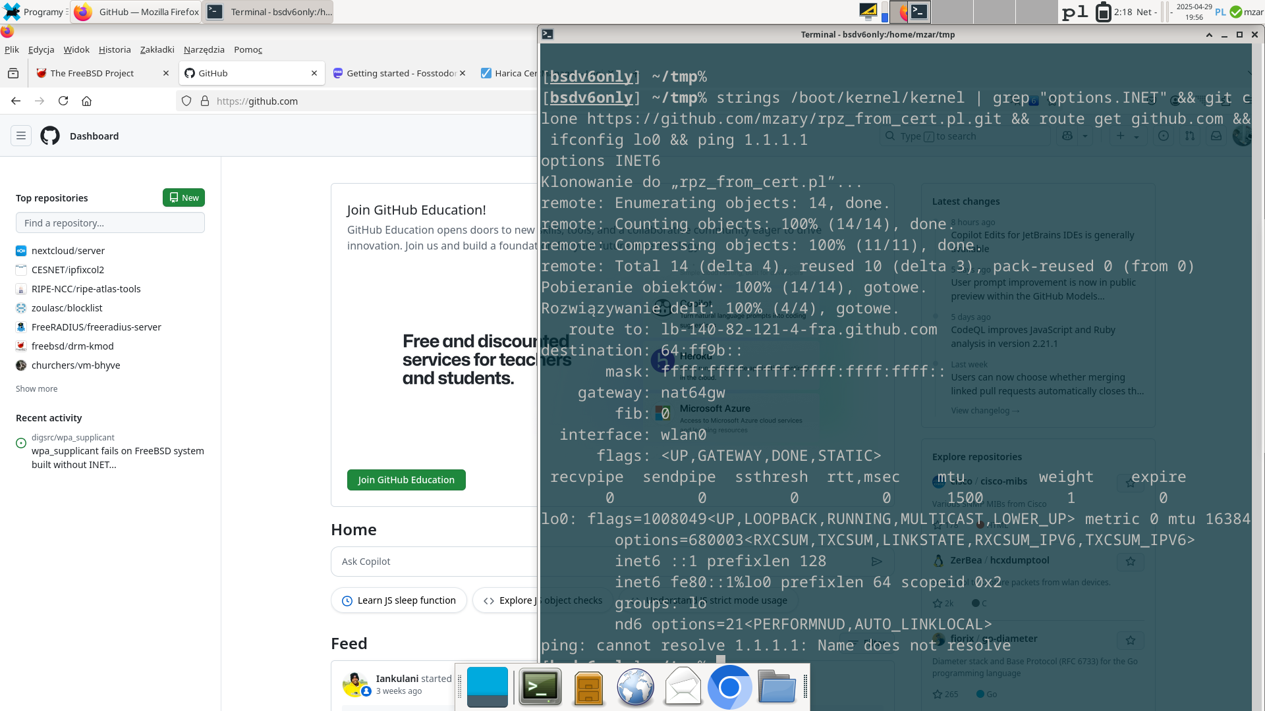This screenshot has height=711, width=1265.
Task: Open the Narzędzia menu
Action: 204,49
